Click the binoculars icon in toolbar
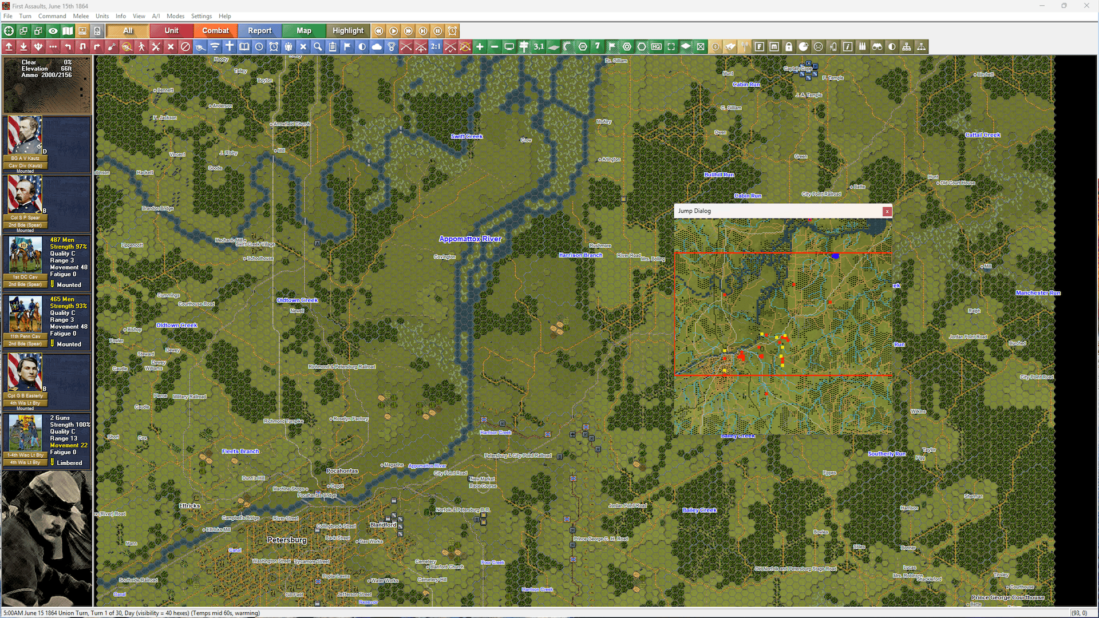Viewport: 1099px width, 618px height. click(x=877, y=47)
